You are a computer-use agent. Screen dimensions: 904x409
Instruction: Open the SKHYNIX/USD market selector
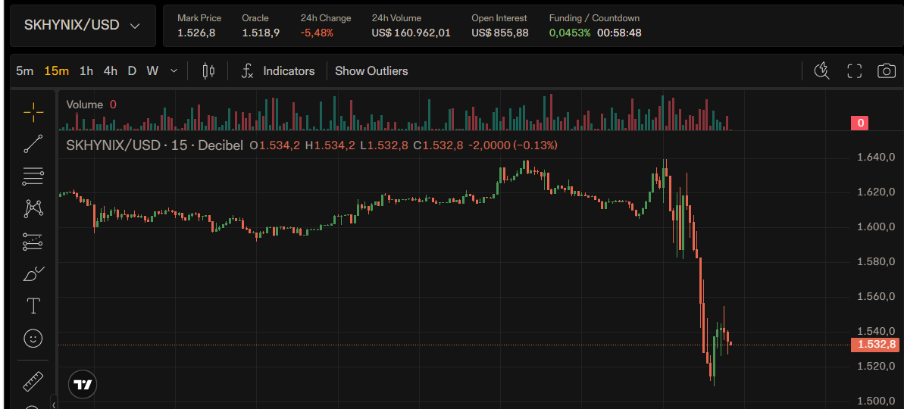coord(83,26)
